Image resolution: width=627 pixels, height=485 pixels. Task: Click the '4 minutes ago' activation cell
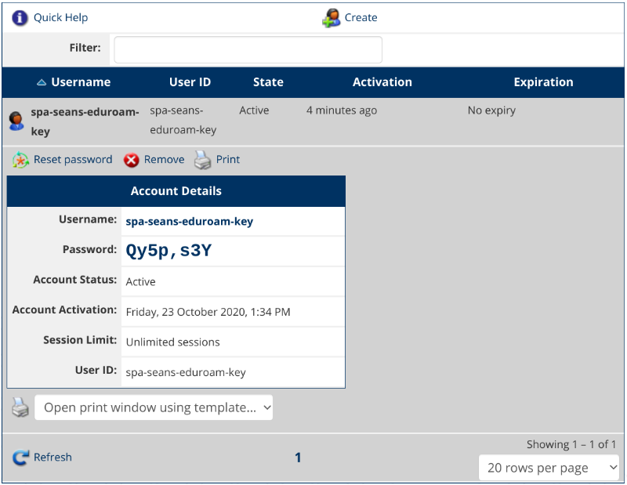(342, 110)
